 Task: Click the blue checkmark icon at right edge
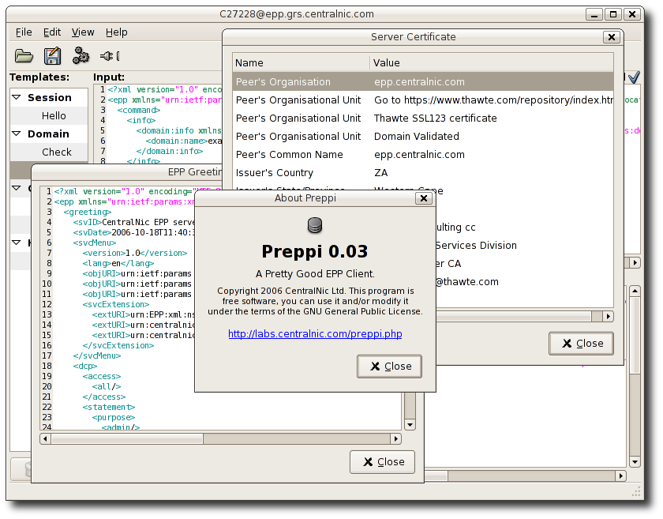pos(633,77)
